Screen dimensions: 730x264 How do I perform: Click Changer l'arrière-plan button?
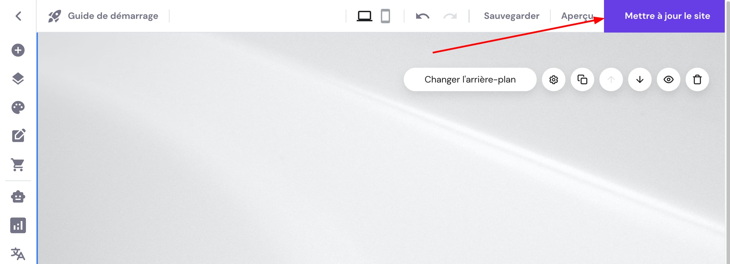point(470,79)
